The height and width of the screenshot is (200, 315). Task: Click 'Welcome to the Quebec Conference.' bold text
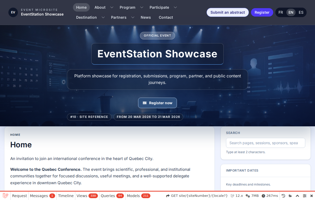[46, 169]
